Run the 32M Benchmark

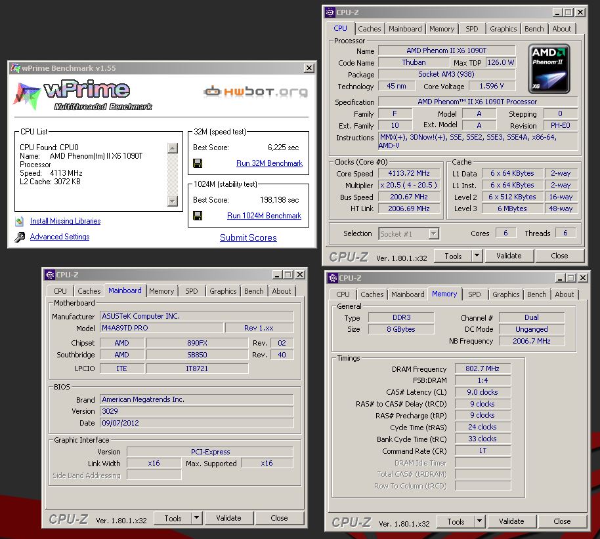coord(269,163)
